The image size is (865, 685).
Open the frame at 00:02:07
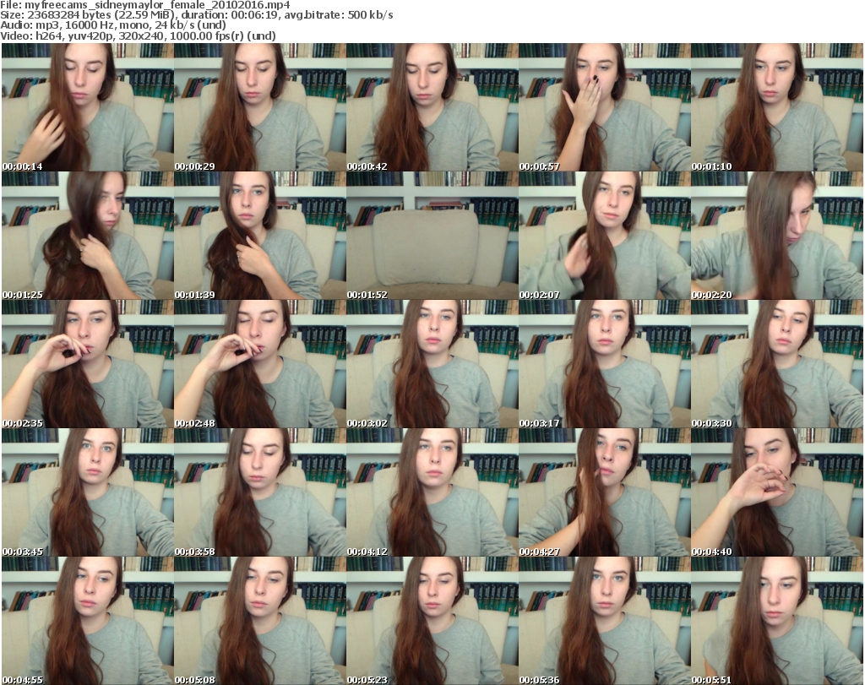click(605, 236)
